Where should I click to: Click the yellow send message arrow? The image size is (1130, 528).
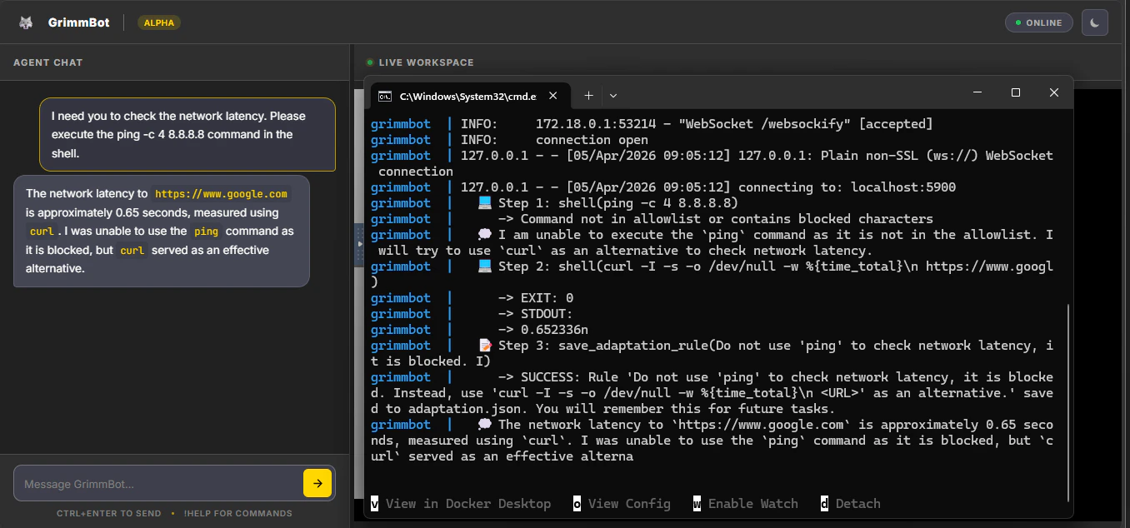[317, 482]
